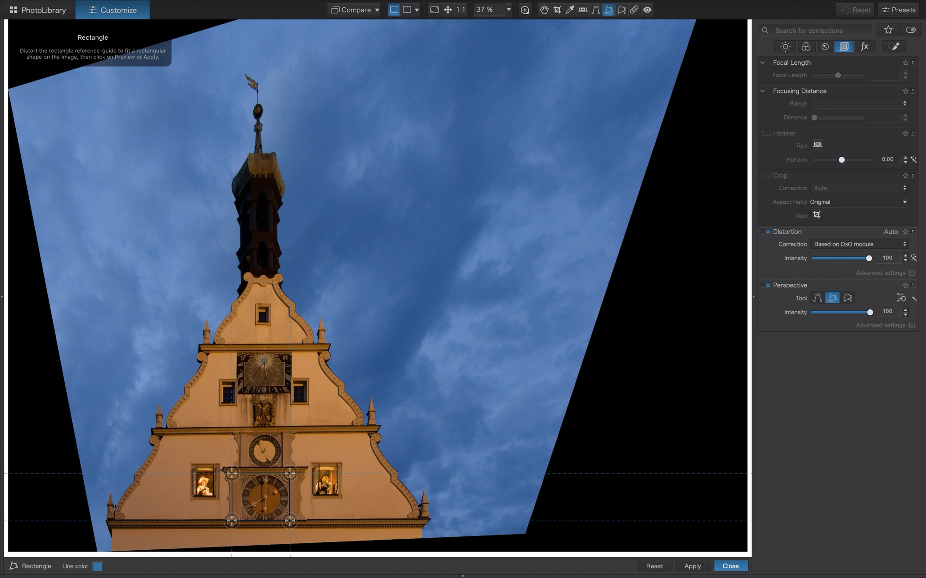Select the Repair bandage tool
The image size is (926, 578).
[634, 10]
